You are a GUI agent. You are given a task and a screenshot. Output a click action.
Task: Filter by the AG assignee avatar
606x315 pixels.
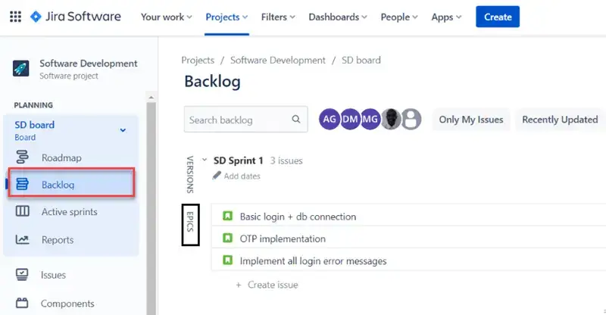(330, 119)
